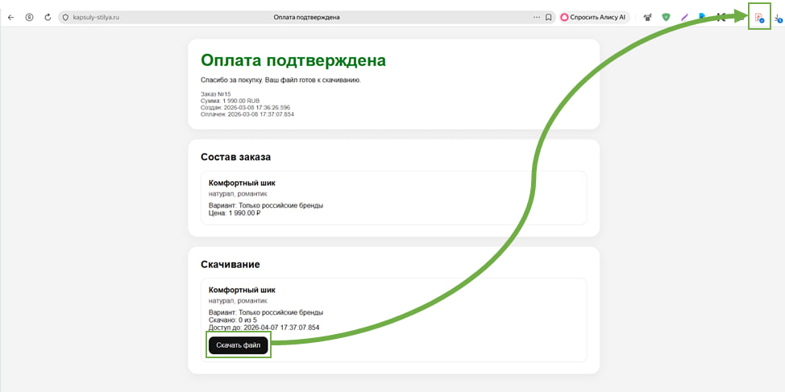785x392 pixels.
Task: Click Комфортный шик in download section
Action: (242, 290)
